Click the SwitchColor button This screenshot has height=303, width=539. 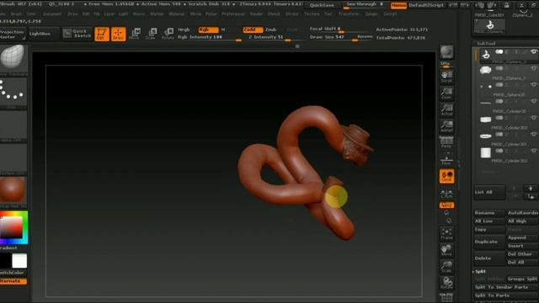point(13,273)
